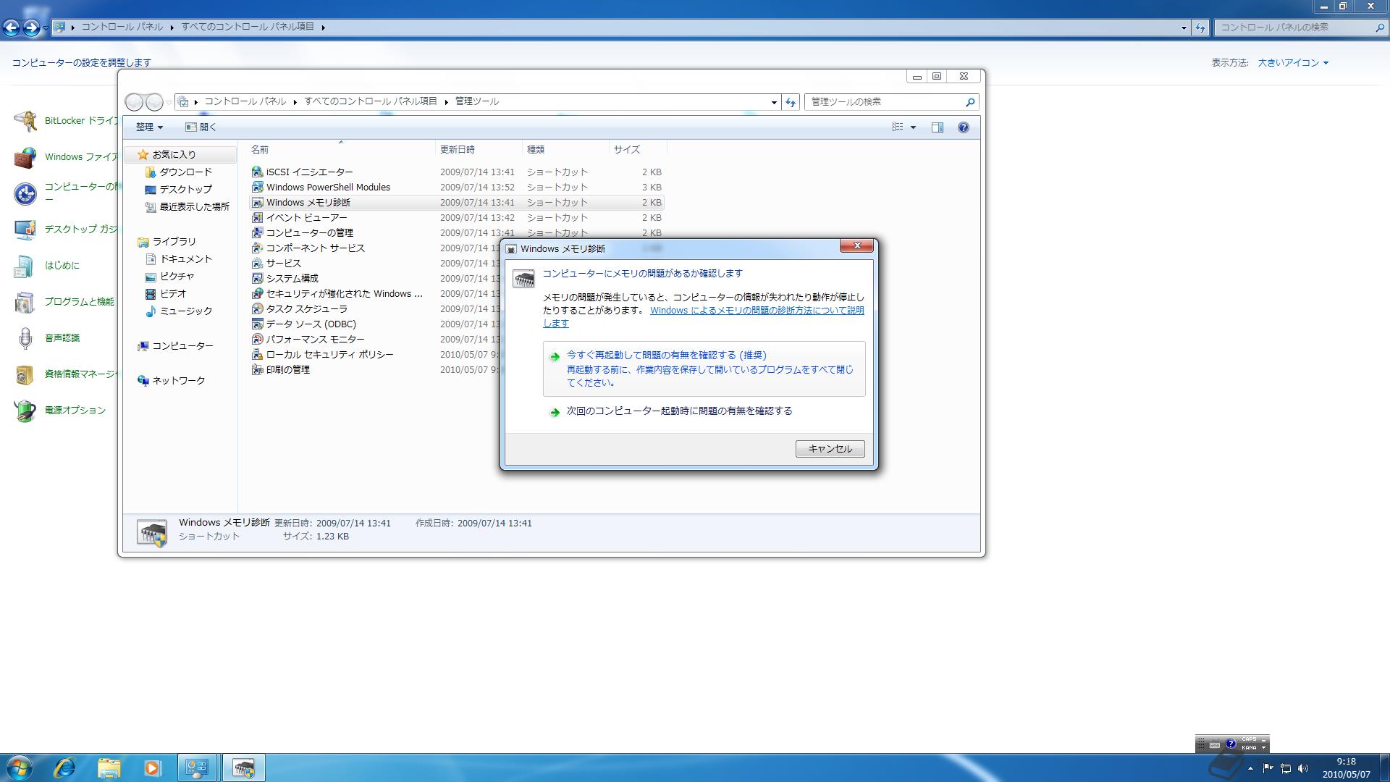The image size is (1390, 782).
Task: Select セキュリティが強化された Windows firewall icon
Action: (257, 294)
